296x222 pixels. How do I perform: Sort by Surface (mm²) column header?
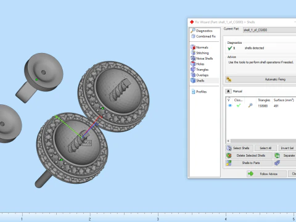point(284,100)
